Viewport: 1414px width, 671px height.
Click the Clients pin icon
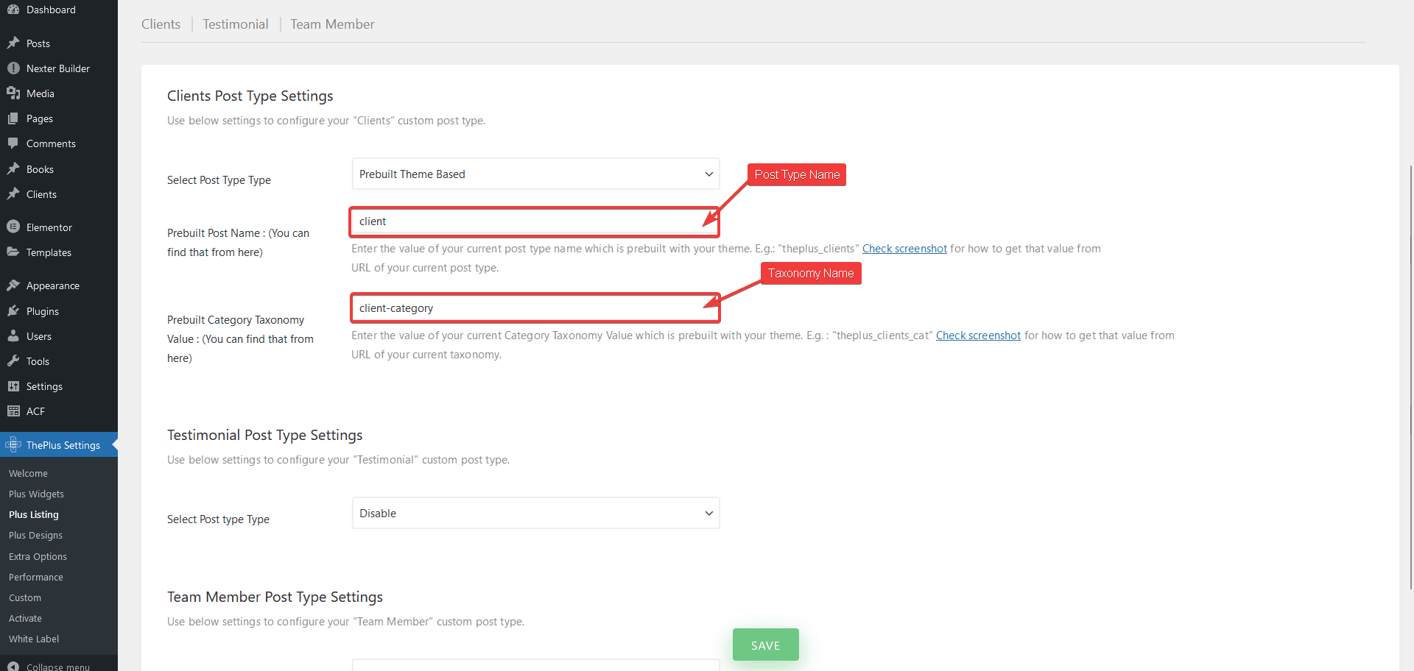coord(13,194)
